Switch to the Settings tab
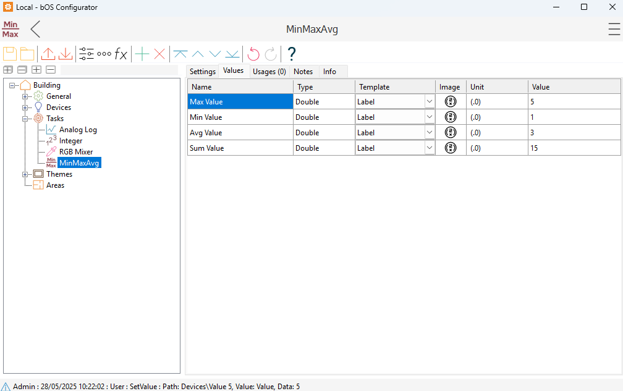This screenshot has height=391, width=623. [203, 72]
